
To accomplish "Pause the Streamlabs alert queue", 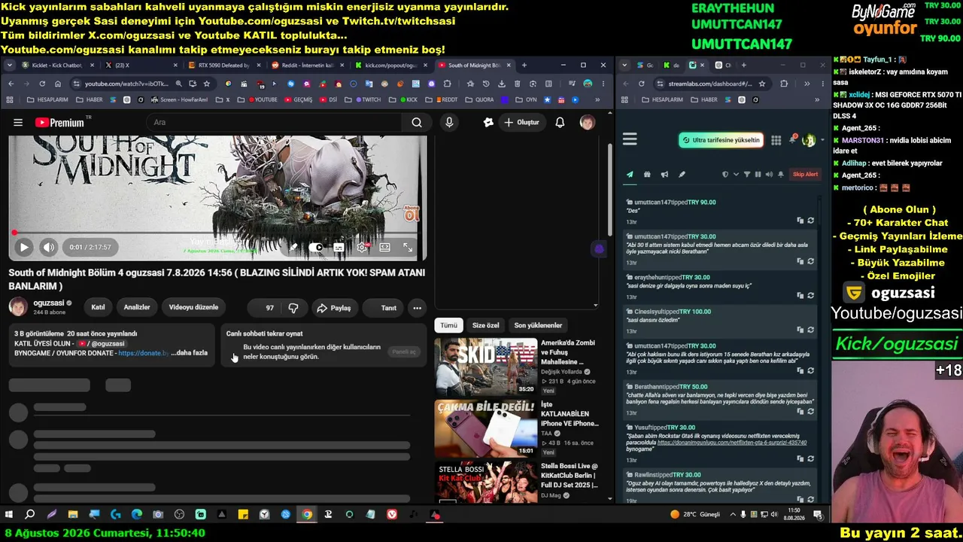I will pos(758,175).
